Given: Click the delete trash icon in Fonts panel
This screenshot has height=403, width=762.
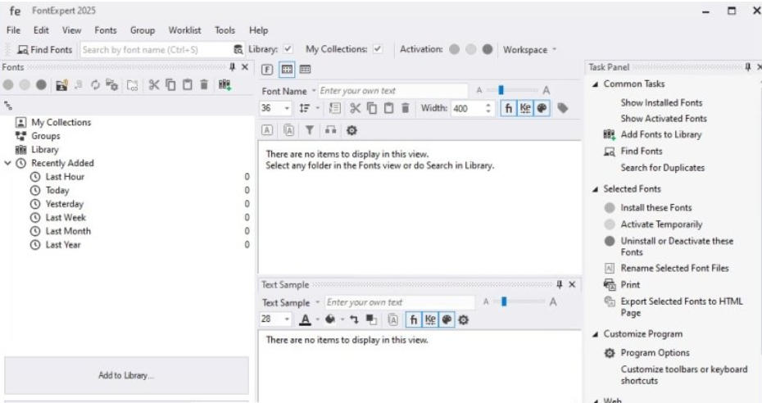Looking at the screenshot, I should [204, 85].
